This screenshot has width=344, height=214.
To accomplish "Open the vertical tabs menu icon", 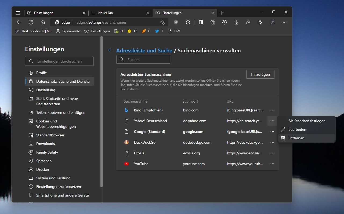I will click(18, 13).
